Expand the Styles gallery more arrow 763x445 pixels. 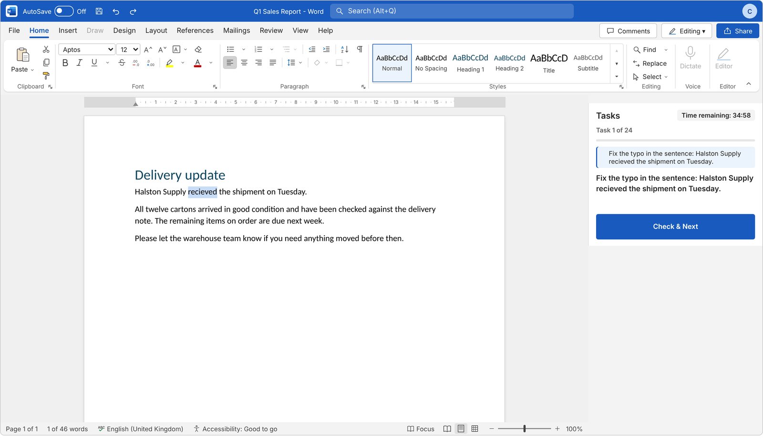coord(617,77)
